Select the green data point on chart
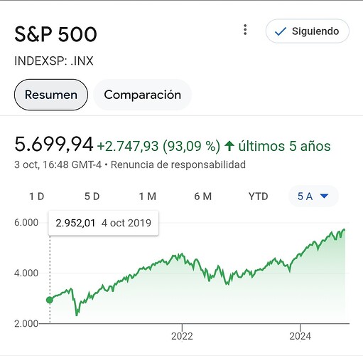The width and height of the screenshot is (363, 356). coord(50,300)
